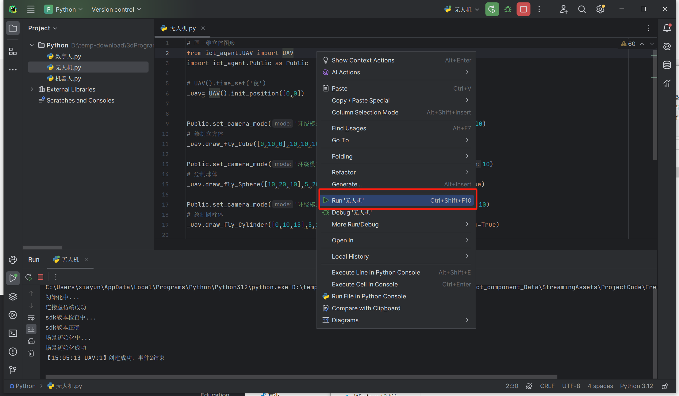Open the Terminal tool window icon
The height and width of the screenshot is (396, 679).
coord(13,333)
